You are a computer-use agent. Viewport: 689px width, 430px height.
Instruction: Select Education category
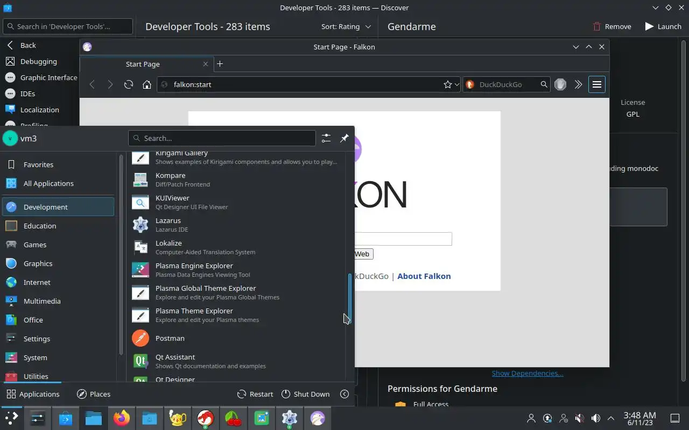(x=58, y=226)
